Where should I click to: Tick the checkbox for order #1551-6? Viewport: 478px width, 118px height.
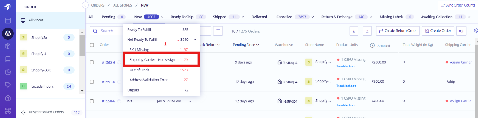(x=92, y=82)
